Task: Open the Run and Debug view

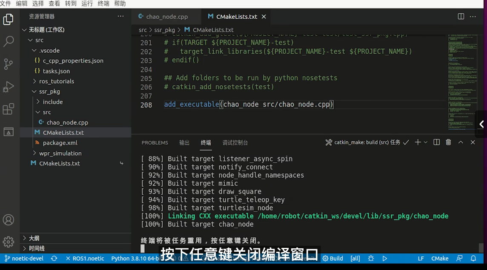Action: click(x=9, y=87)
